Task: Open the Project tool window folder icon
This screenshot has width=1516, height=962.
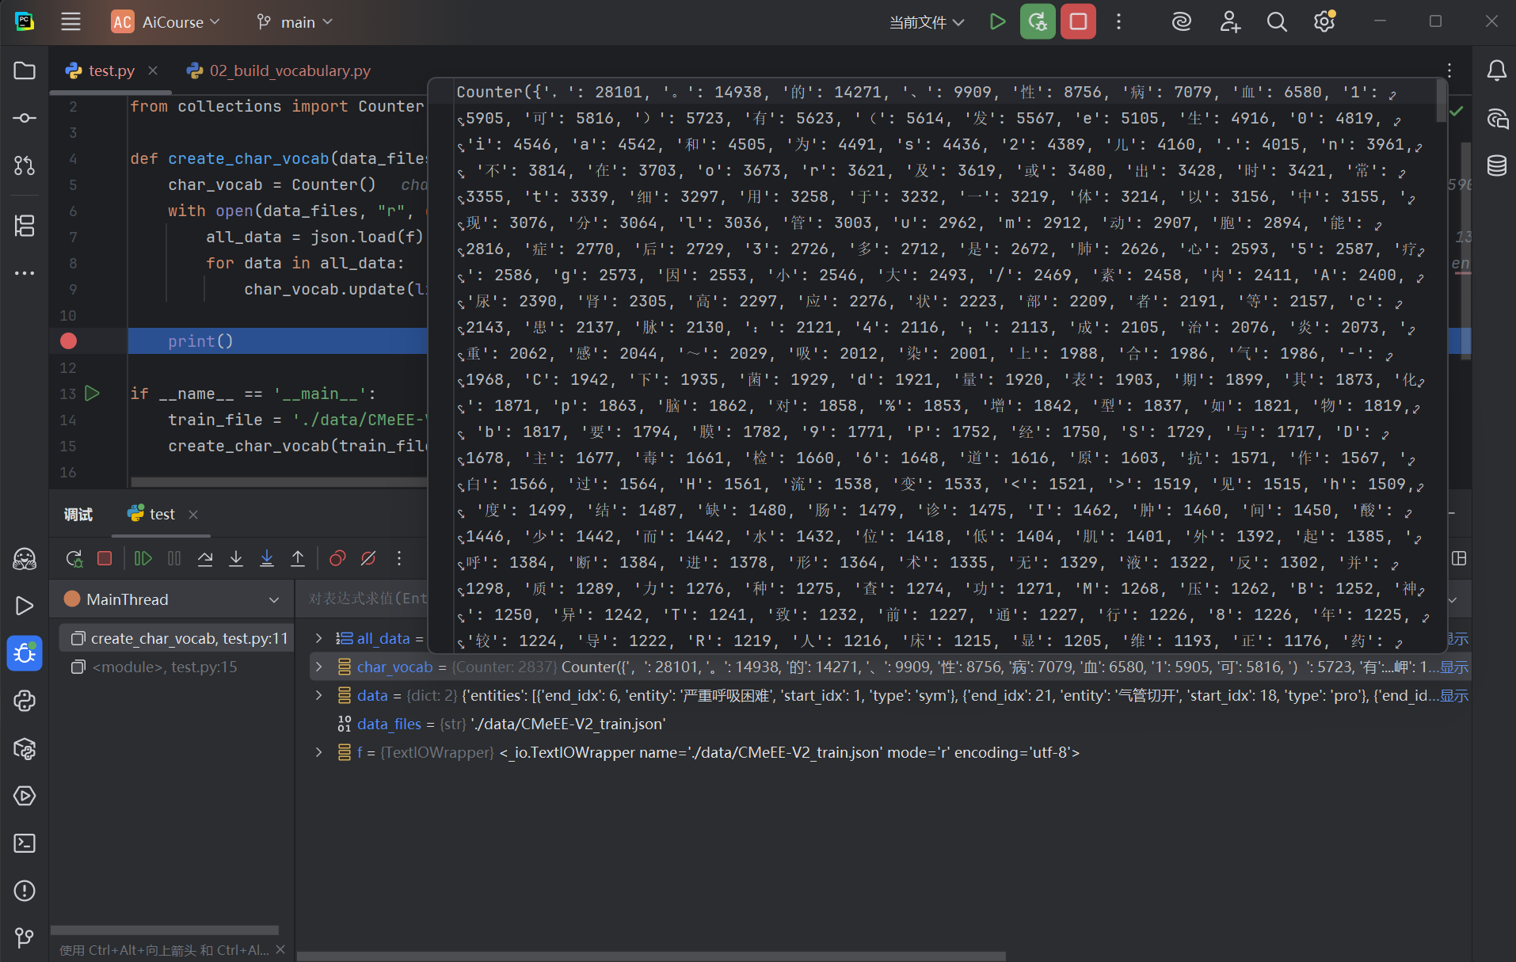Action: click(x=25, y=70)
